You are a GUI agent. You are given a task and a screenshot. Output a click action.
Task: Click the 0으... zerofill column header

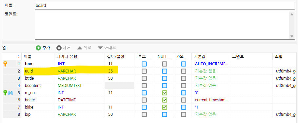(183, 56)
